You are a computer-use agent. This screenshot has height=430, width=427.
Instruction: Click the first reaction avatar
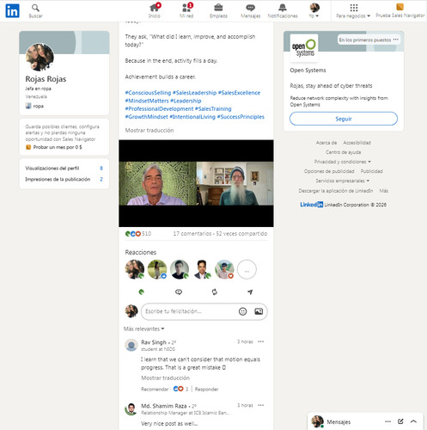pyautogui.click(x=135, y=269)
